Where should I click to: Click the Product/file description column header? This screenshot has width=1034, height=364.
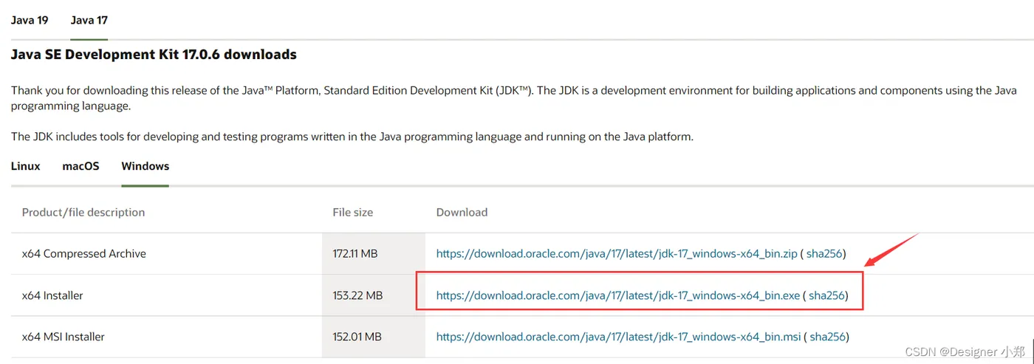click(x=83, y=212)
